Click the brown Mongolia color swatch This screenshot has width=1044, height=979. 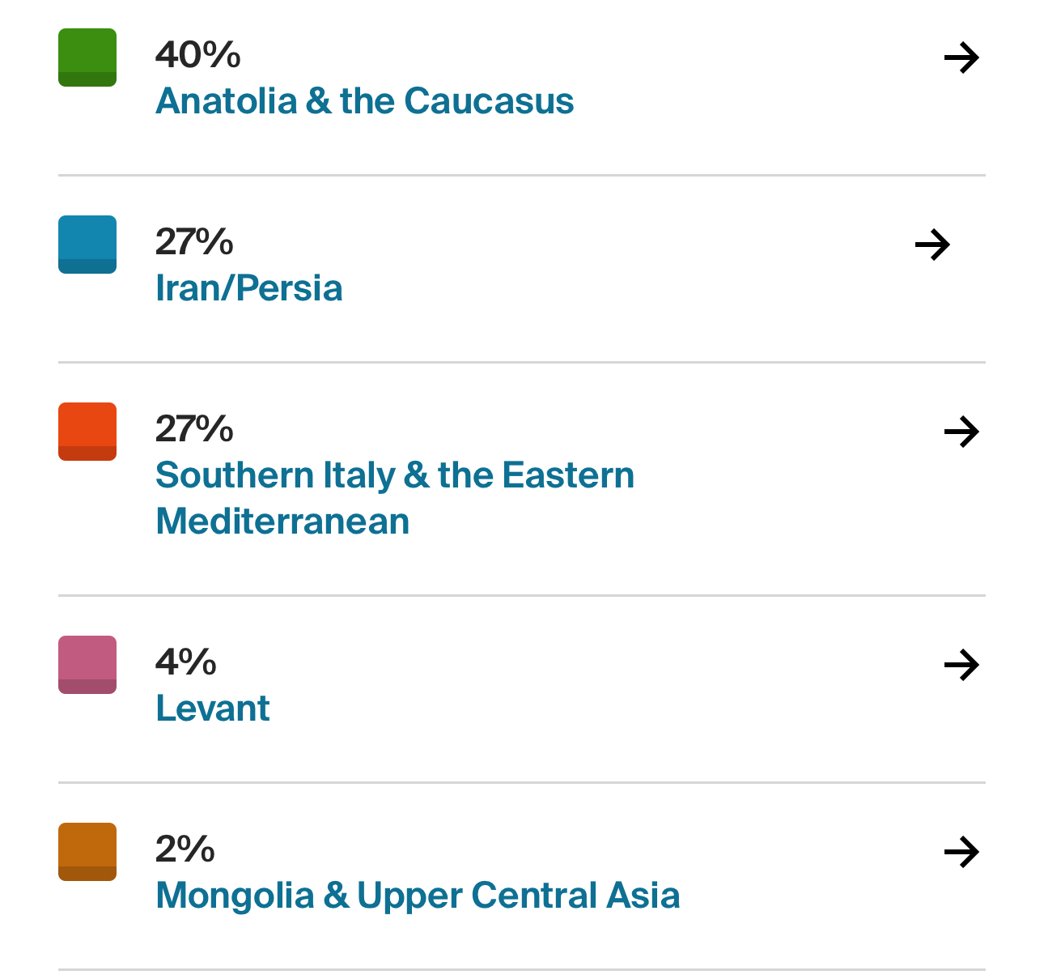click(87, 852)
